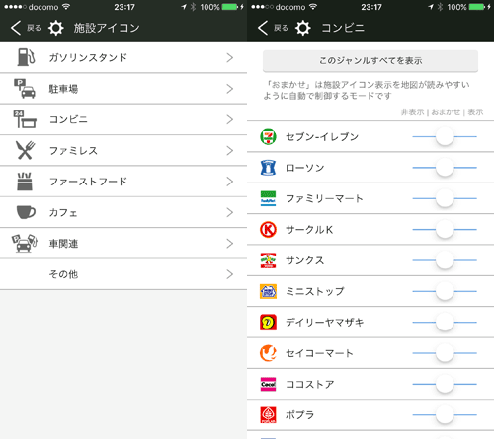
Task: Tap the セイコーマート row label
Action: click(x=319, y=353)
